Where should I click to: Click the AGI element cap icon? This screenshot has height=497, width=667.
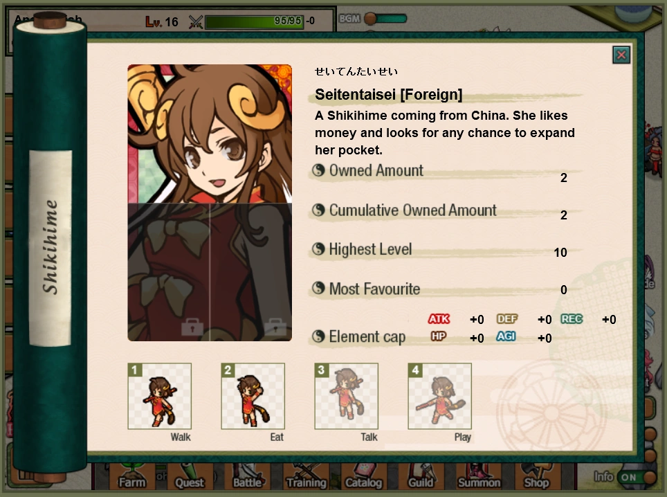[506, 336]
